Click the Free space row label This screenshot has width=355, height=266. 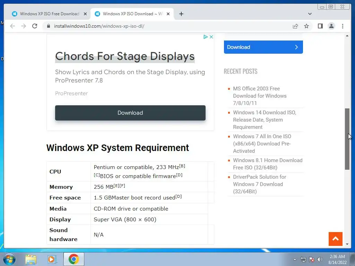(x=65, y=198)
